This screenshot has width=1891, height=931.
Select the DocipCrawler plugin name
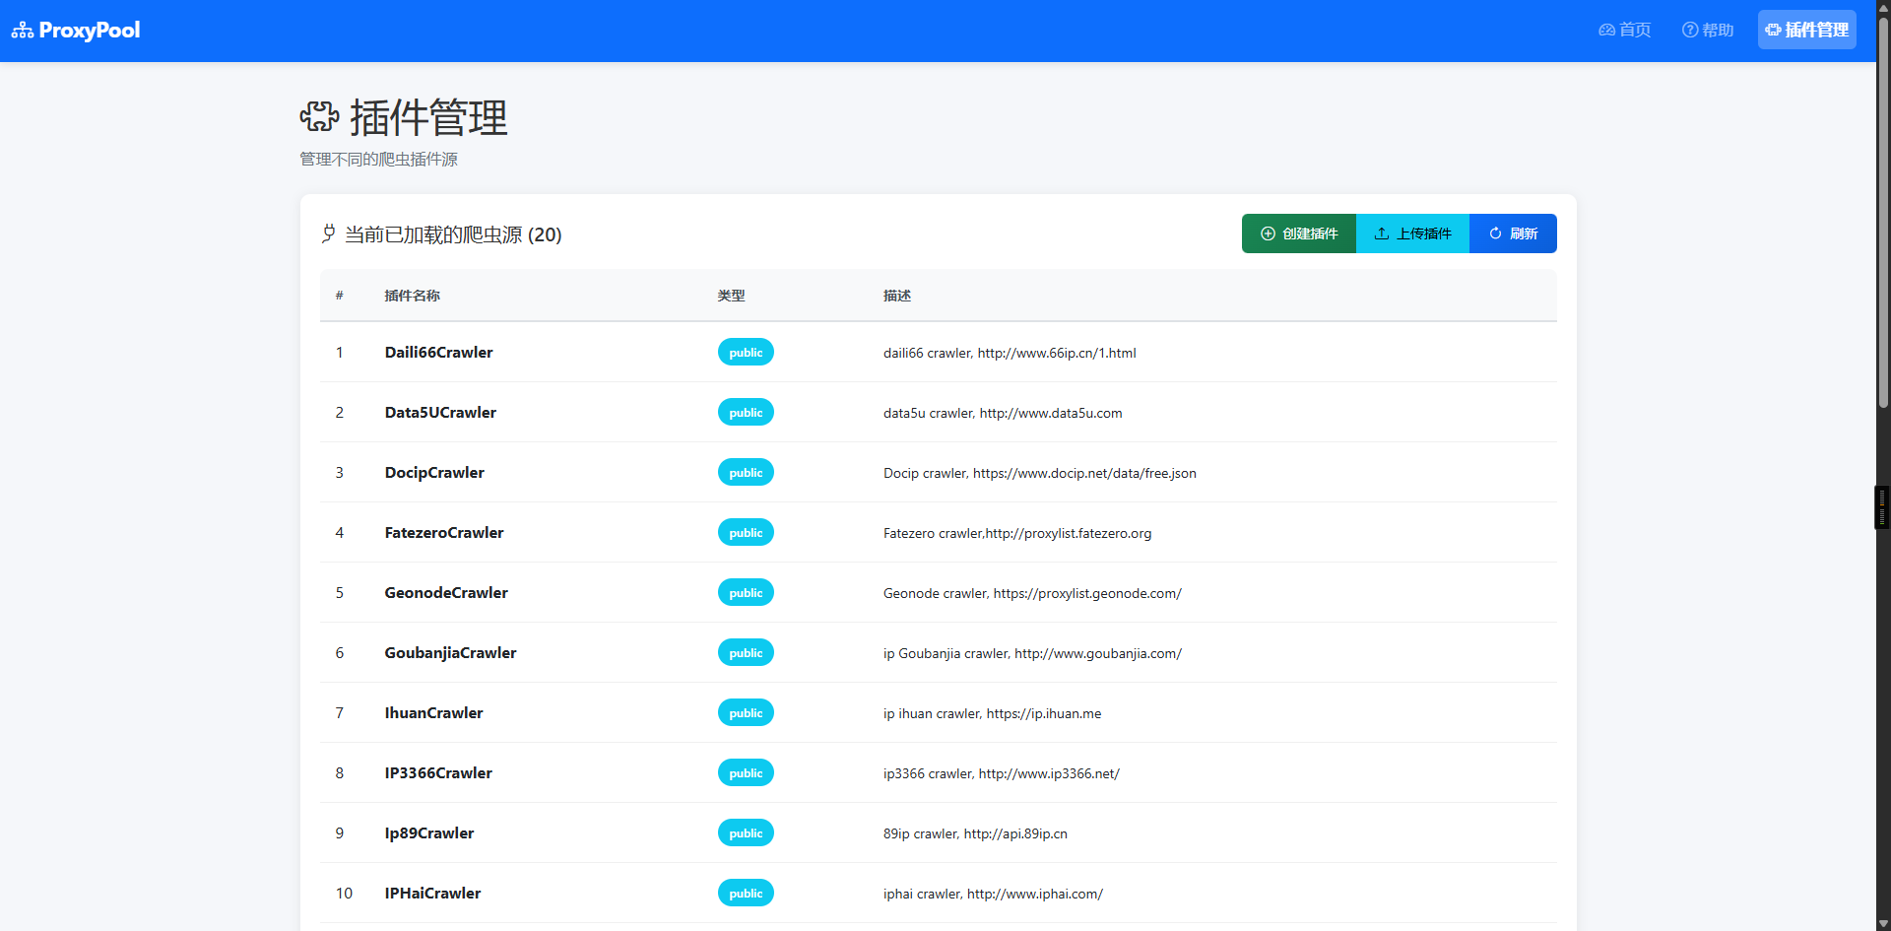click(x=434, y=473)
